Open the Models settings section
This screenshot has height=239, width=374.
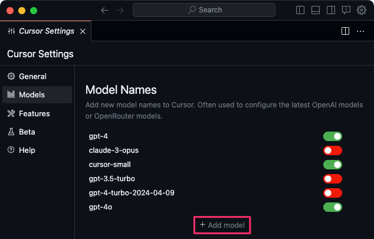(37, 94)
